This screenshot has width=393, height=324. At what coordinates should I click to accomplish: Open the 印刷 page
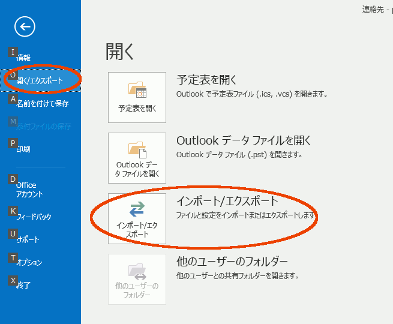pos(24,149)
